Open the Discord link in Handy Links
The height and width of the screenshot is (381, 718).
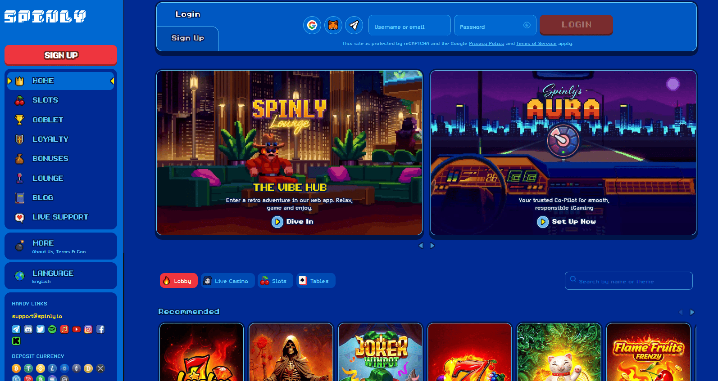coord(28,329)
